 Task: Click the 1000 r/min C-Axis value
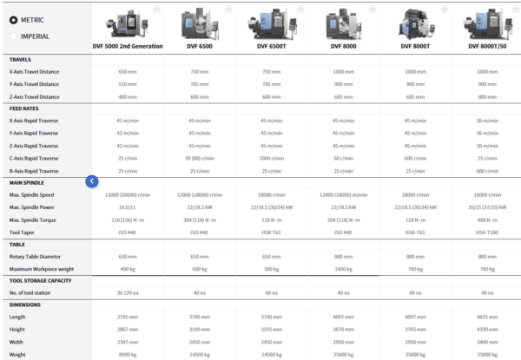click(272, 159)
